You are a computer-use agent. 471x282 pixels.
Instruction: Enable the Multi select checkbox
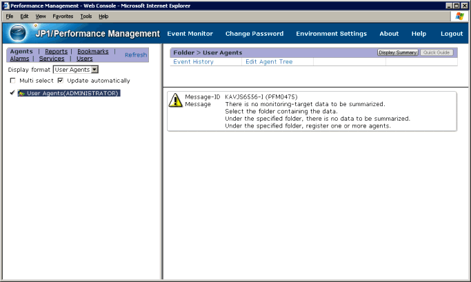(x=12, y=81)
